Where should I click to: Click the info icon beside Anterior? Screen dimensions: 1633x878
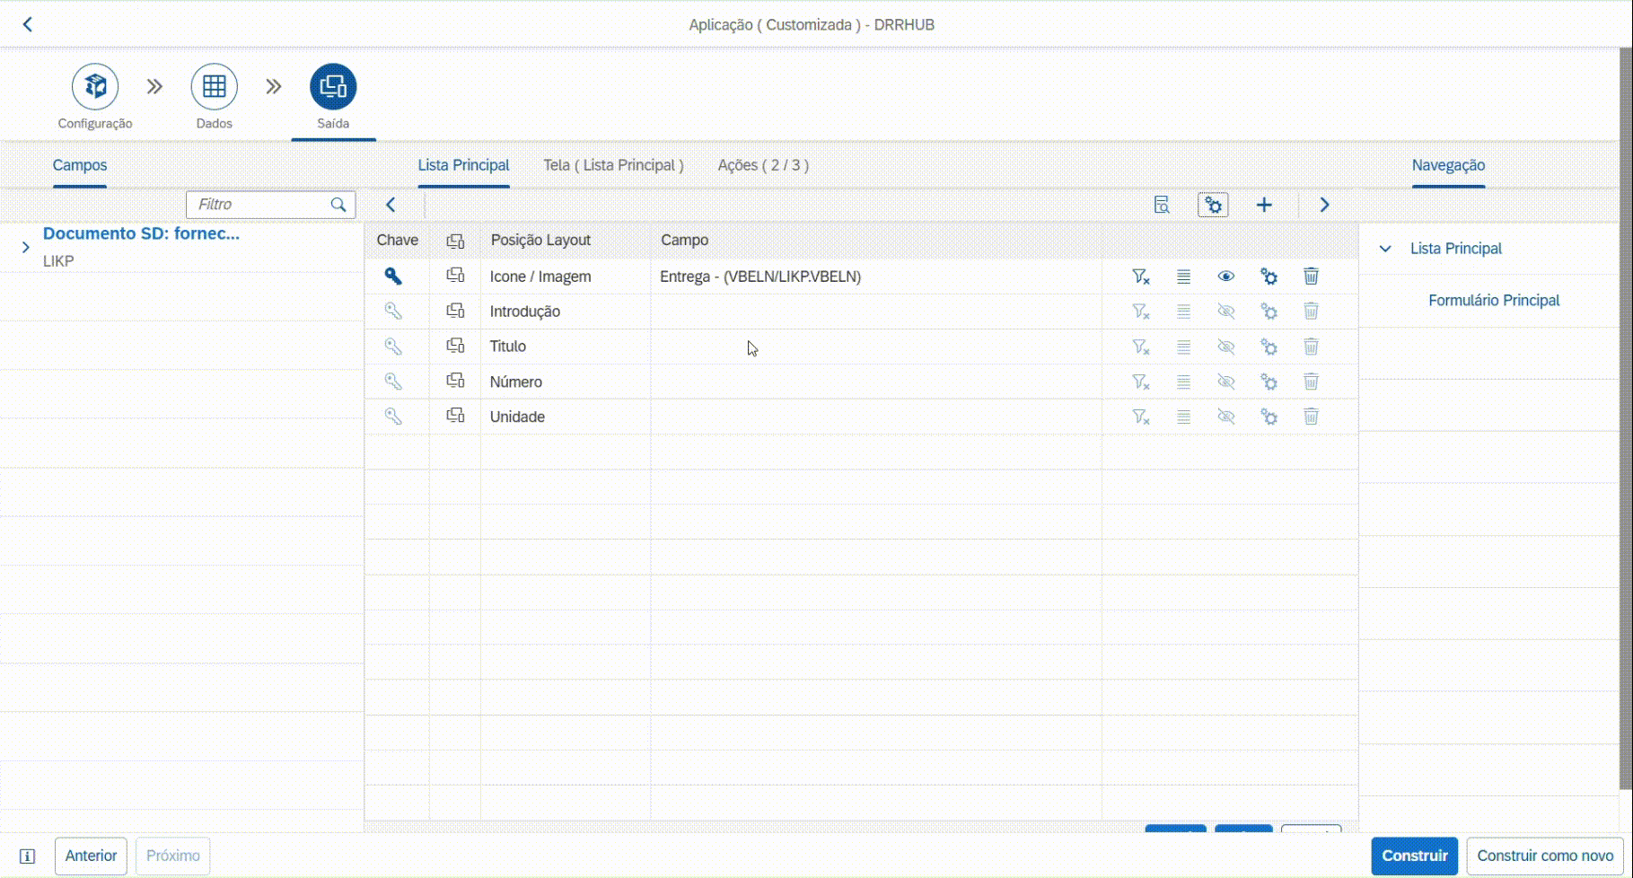point(28,856)
